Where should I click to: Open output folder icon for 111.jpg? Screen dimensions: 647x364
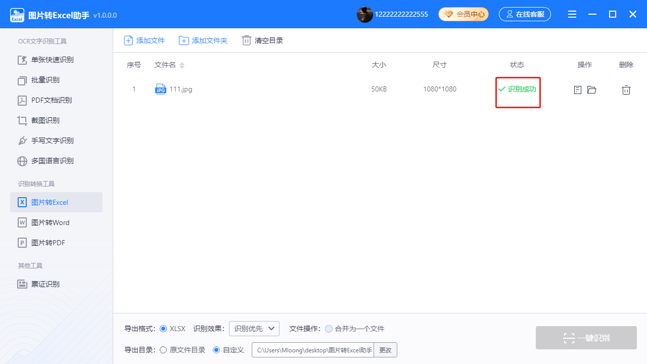pyautogui.click(x=592, y=89)
